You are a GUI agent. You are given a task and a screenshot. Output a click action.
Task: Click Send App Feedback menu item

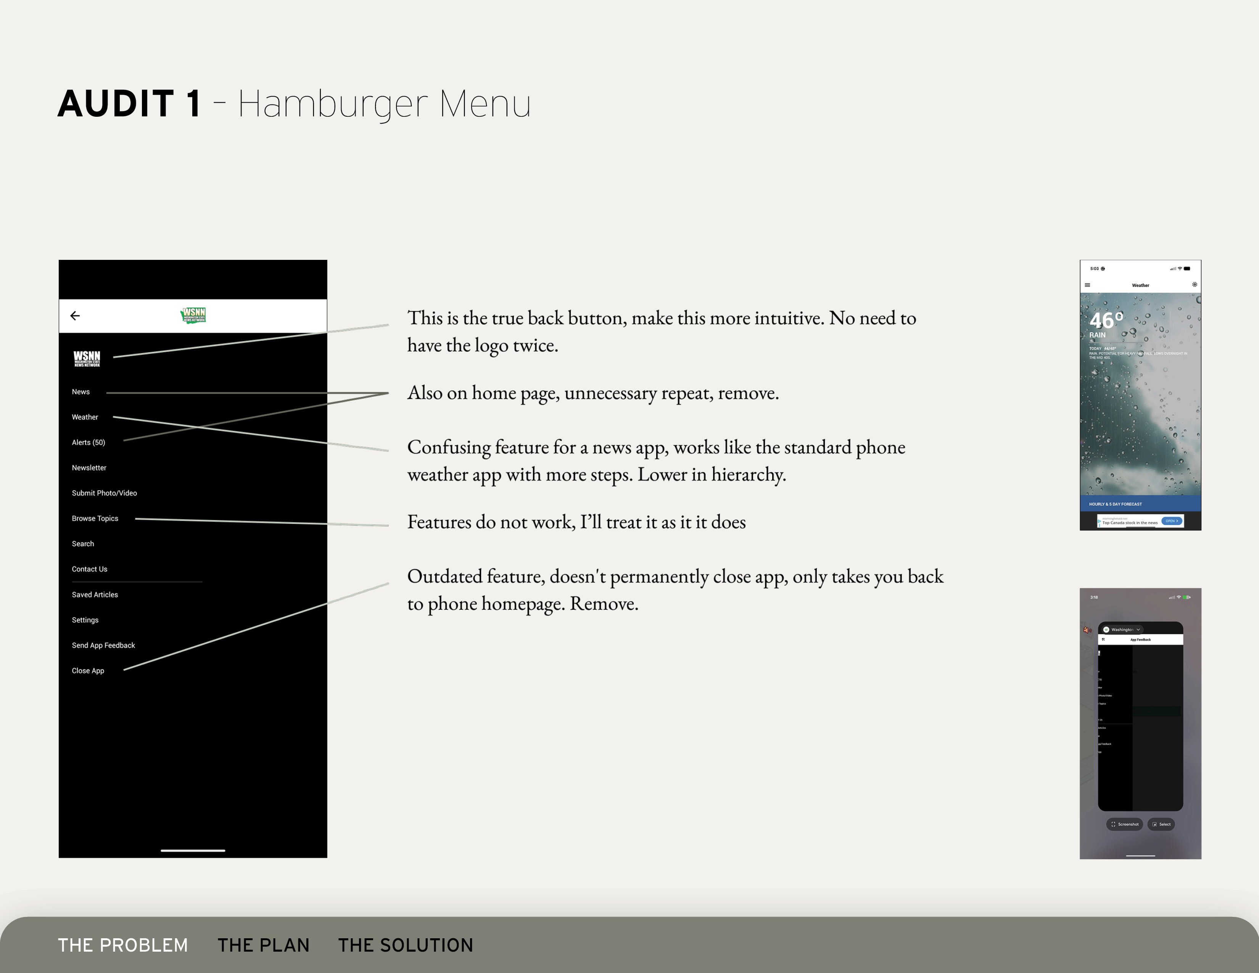coord(103,646)
